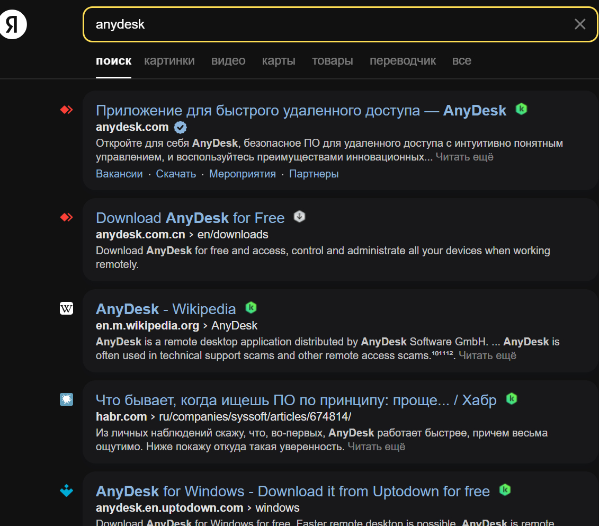599x526 pixels.
Task: Open the Мероприятия sitelink
Action: click(x=242, y=174)
